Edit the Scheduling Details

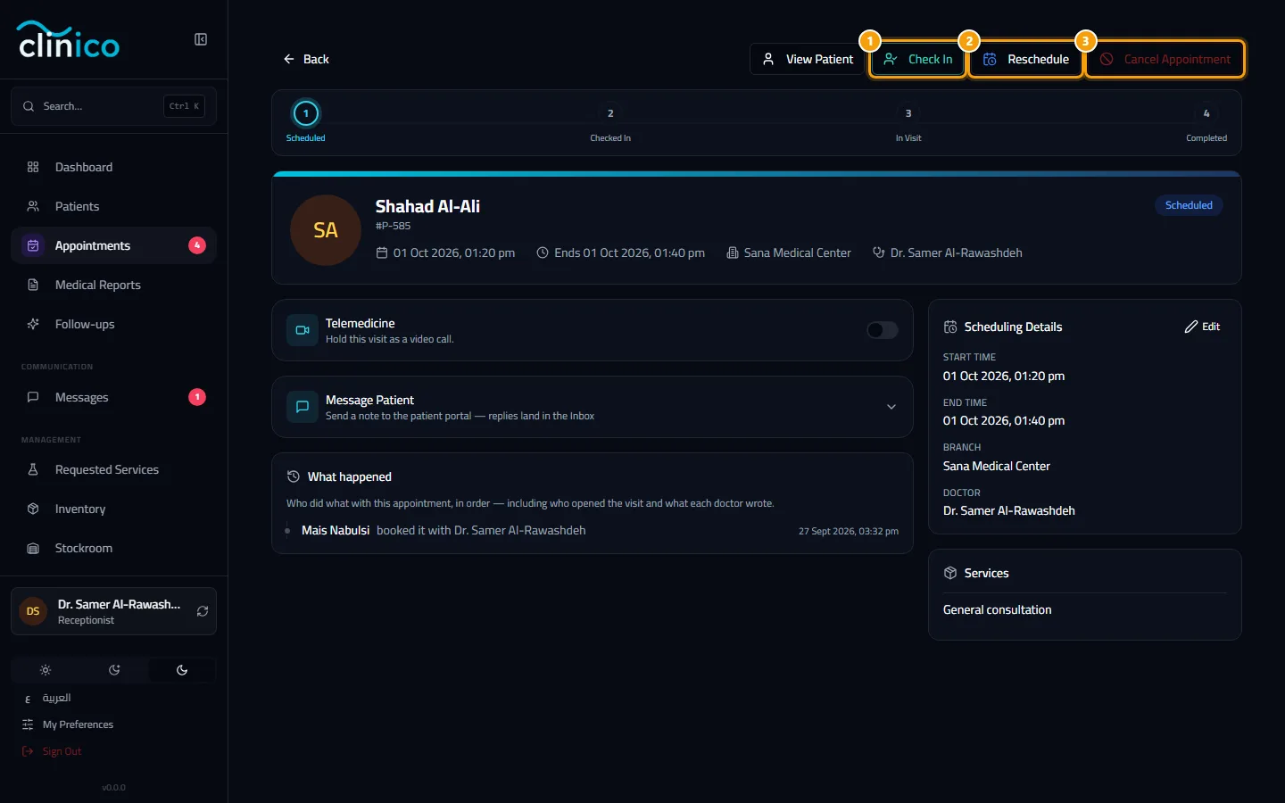pos(1202,327)
